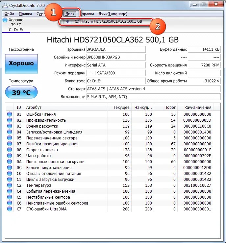Select attribute text CRC-ошибки UltraDMA
Screen dimensions: 226x243
46,209
